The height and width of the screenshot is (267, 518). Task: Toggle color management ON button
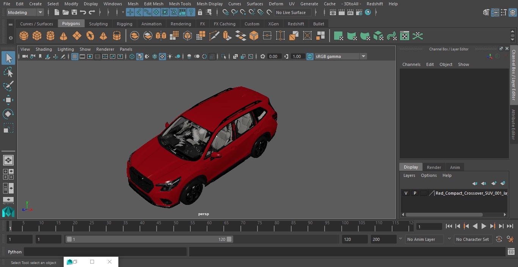click(310, 56)
